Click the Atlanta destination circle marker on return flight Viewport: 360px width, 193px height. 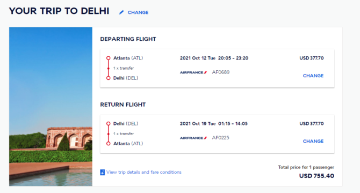[x=109, y=144]
